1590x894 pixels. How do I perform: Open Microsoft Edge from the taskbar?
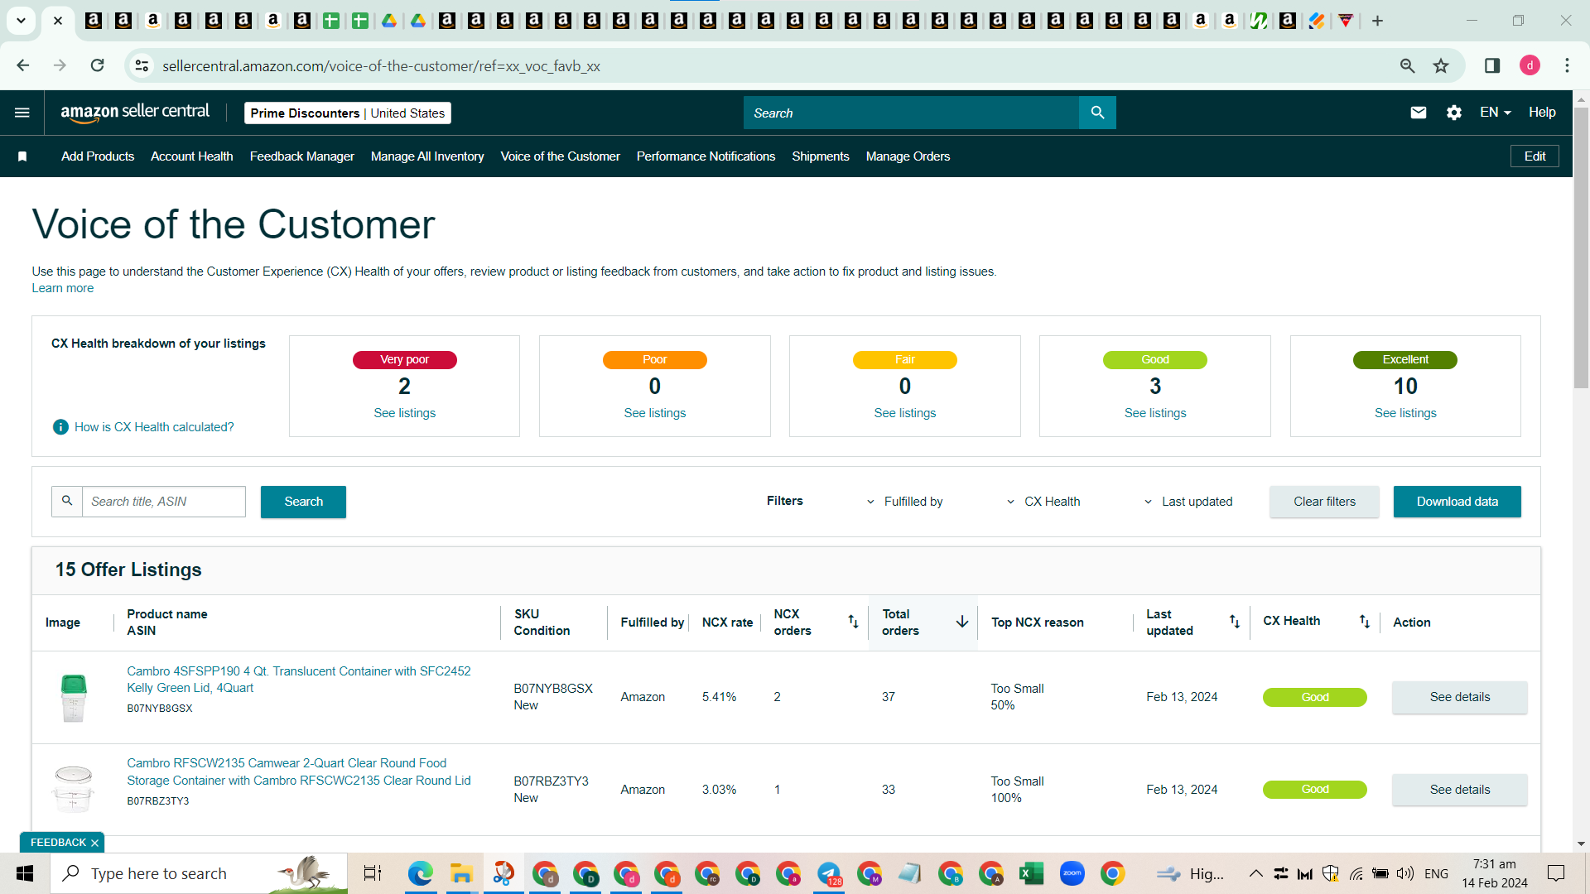pyautogui.click(x=421, y=873)
